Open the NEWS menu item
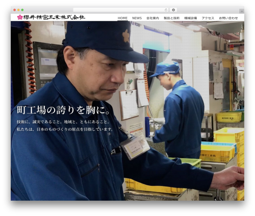The width and height of the screenshot is (255, 216). (x=137, y=18)
